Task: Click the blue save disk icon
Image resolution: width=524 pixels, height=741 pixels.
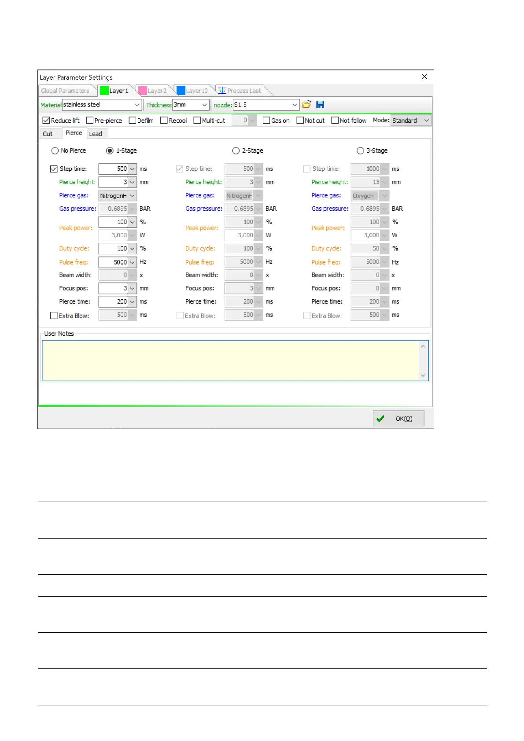Action: 320,104
